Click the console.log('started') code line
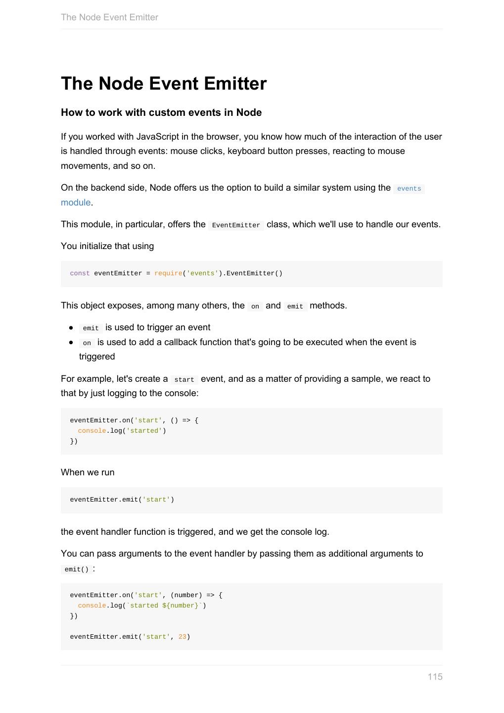This screenshot has height=713, width=504. [122, 431]
